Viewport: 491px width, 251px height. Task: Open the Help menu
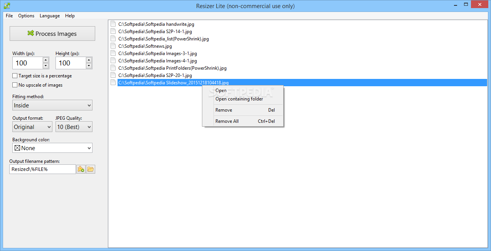(70, 16)
